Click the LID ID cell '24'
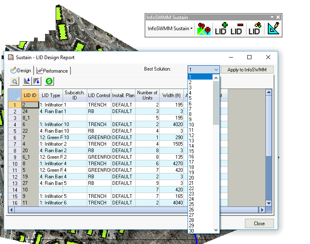310x244 pixels. (30, 111)
